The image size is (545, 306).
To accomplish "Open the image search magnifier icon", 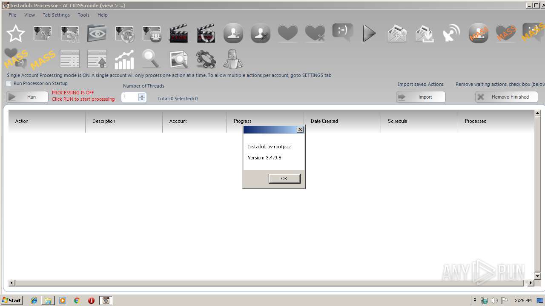I will 179,59.
